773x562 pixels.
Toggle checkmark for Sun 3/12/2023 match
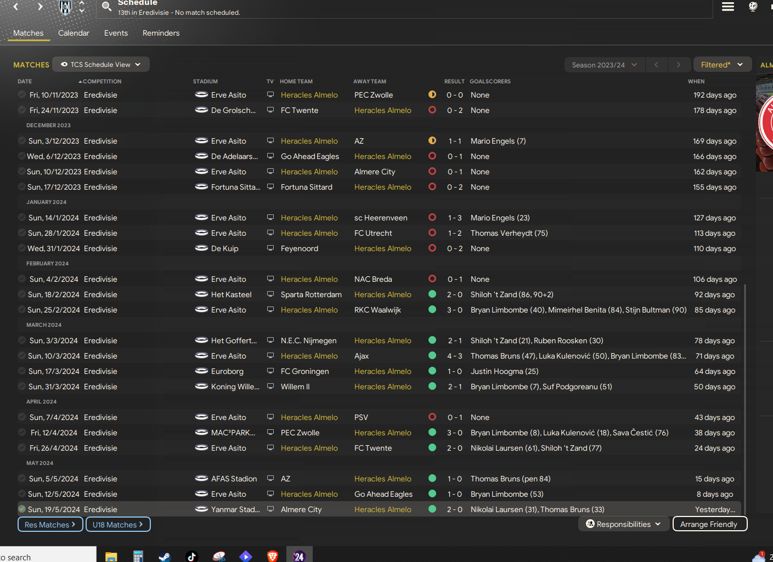coord(22,140)
